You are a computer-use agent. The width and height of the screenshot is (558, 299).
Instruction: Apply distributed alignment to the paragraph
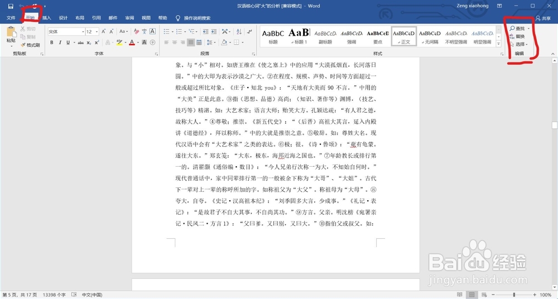199,42
